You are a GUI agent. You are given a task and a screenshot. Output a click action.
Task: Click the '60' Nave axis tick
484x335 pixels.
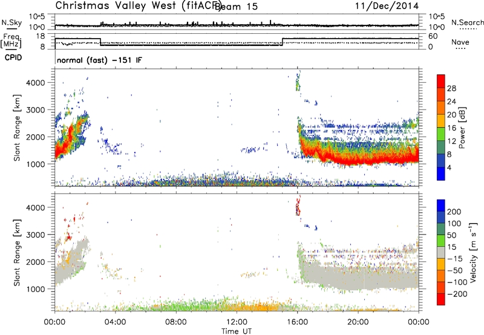click(433, 36)
